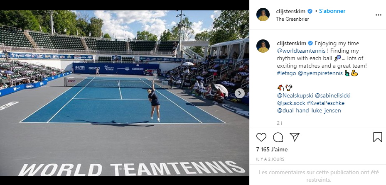This screenshot has height=185, width=386.
Task: Save the post with bookmark icon
Action: 377,137
